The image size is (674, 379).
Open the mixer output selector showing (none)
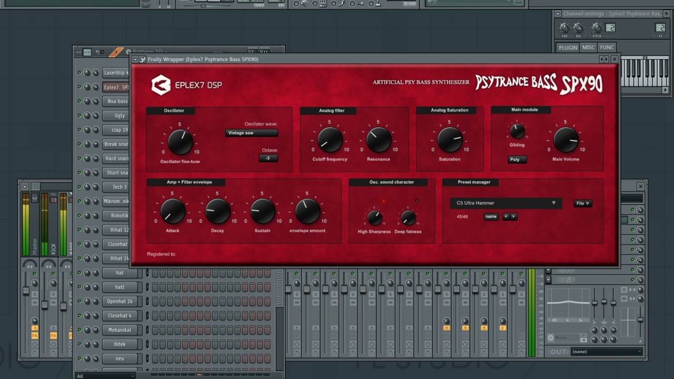coord(607,352)
